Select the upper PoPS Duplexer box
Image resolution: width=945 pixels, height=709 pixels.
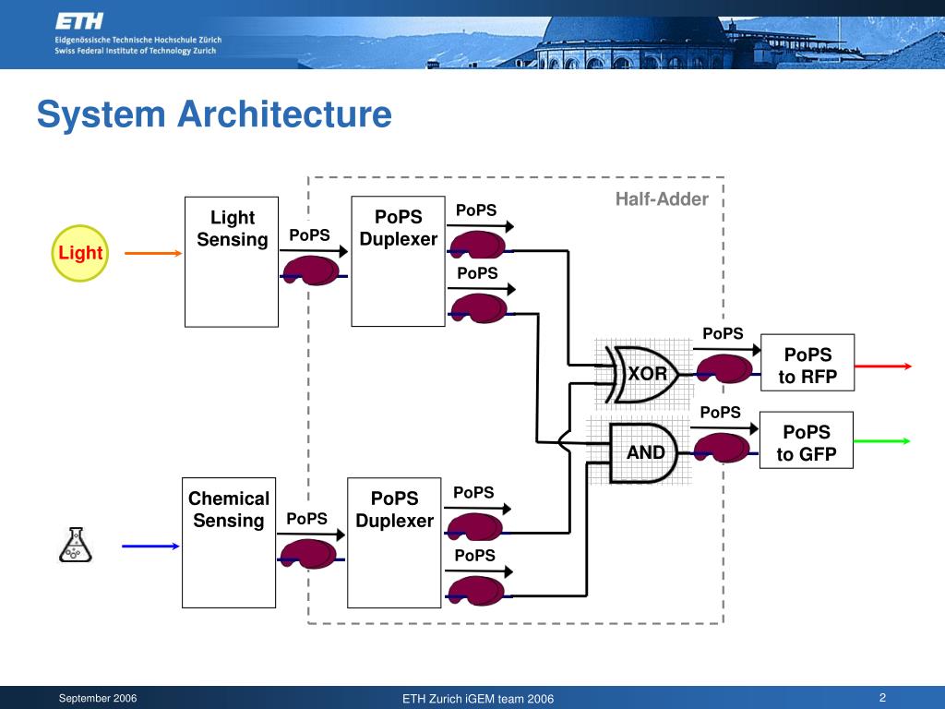(x=399, y=261)
